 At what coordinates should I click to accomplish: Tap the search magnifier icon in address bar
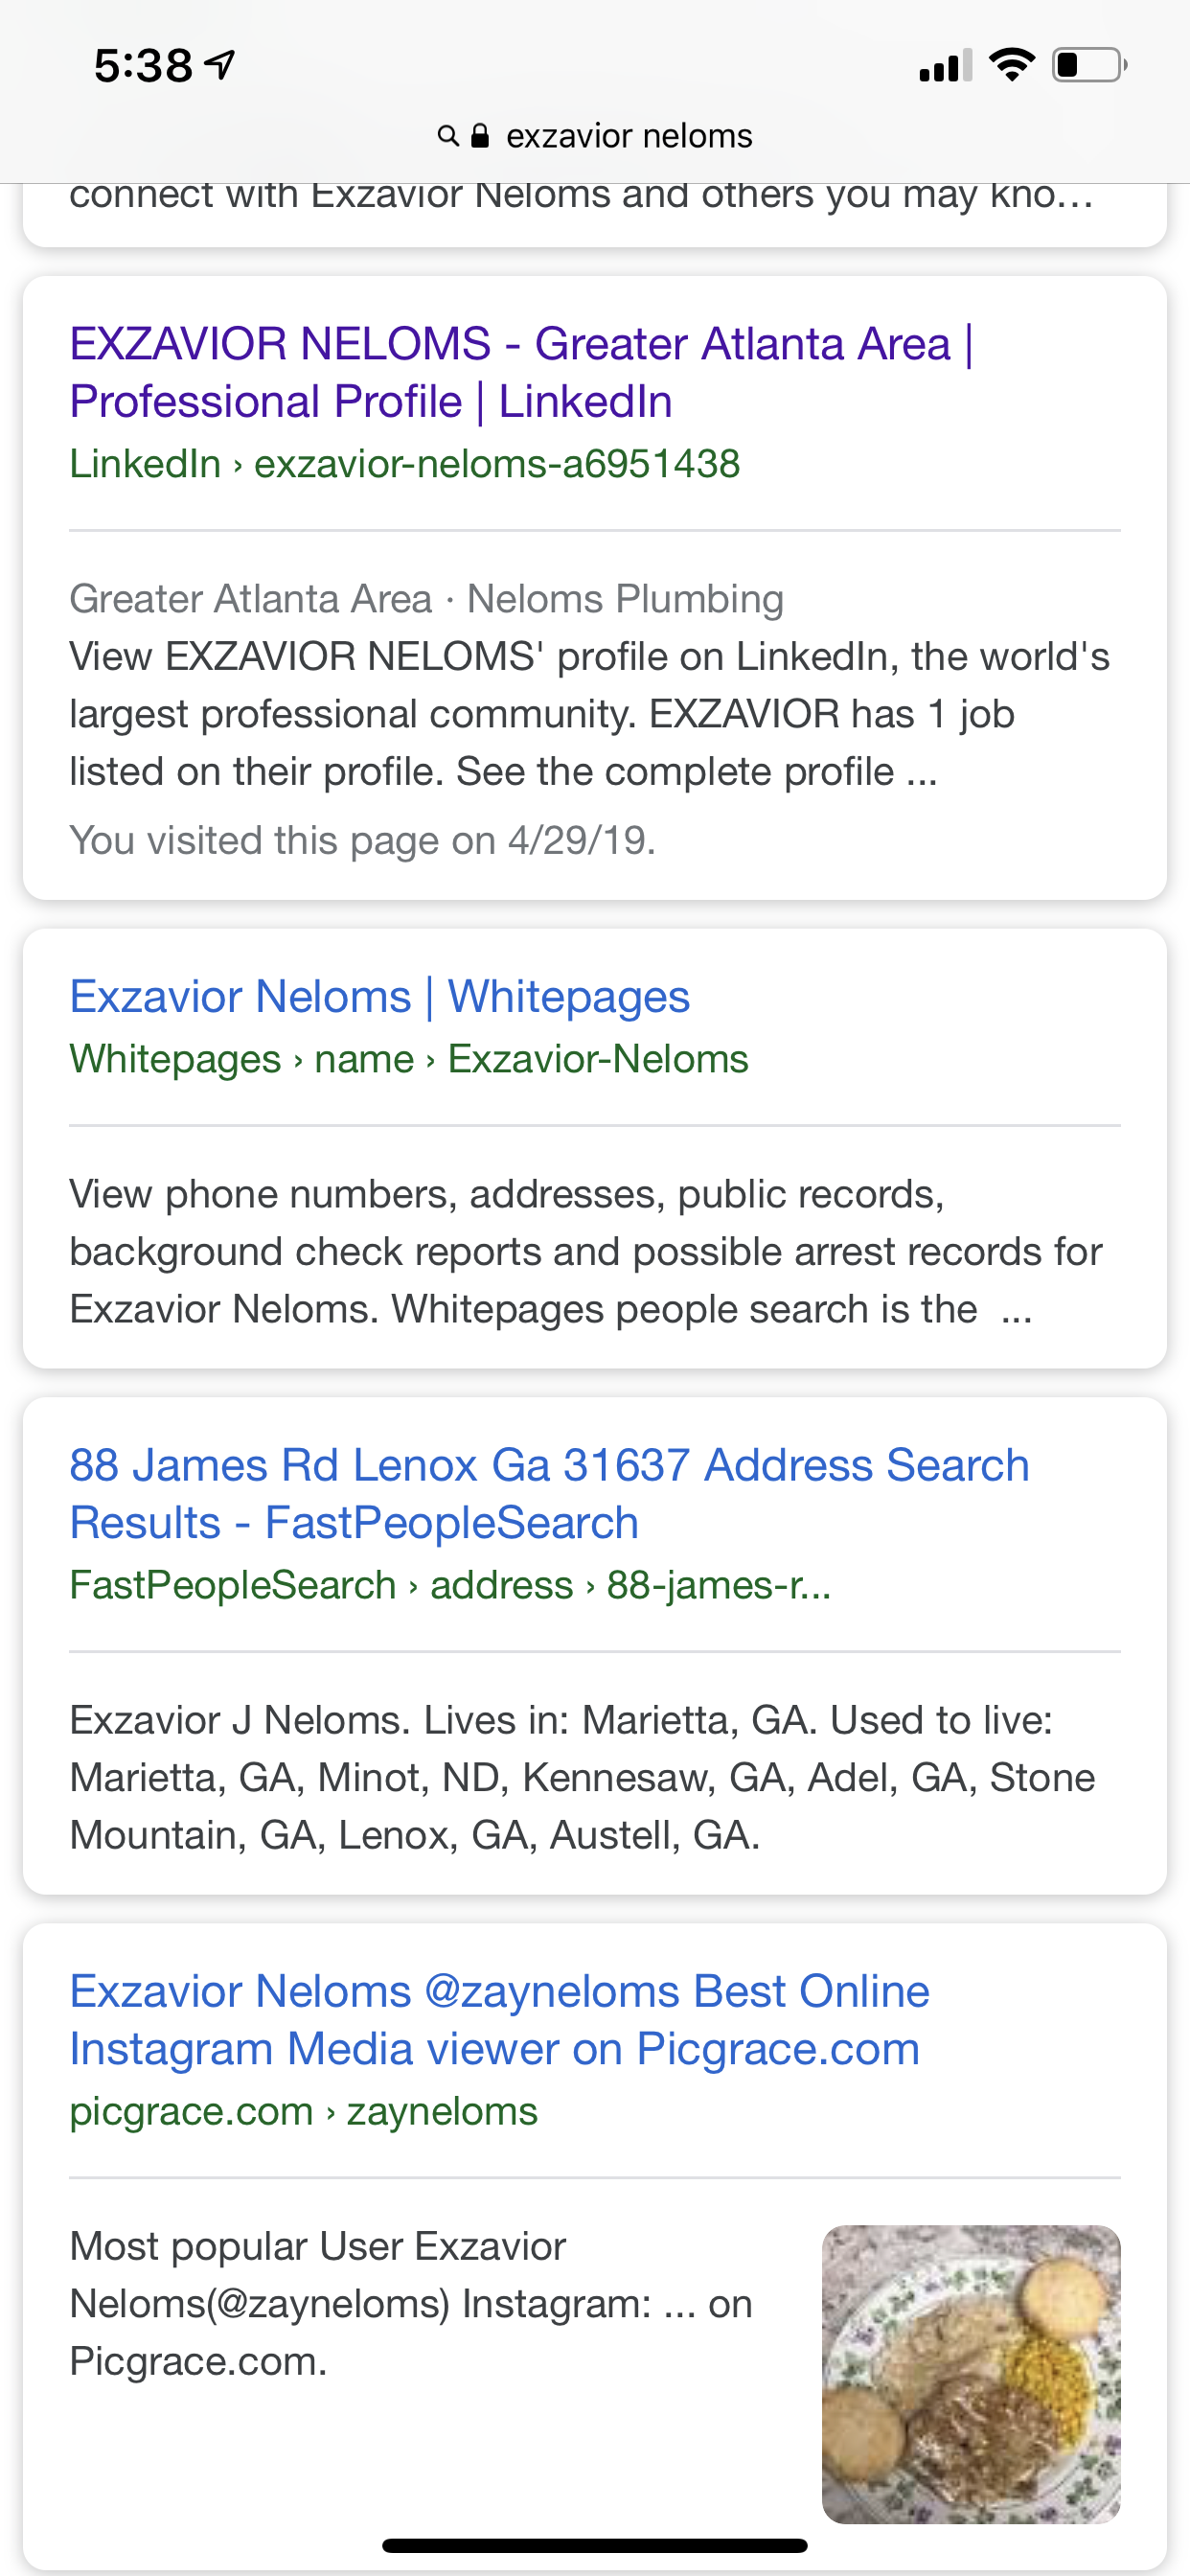pos(448,136)
